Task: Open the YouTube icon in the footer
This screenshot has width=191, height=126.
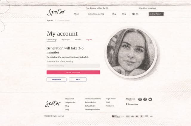Action: [x=150, y=99]
